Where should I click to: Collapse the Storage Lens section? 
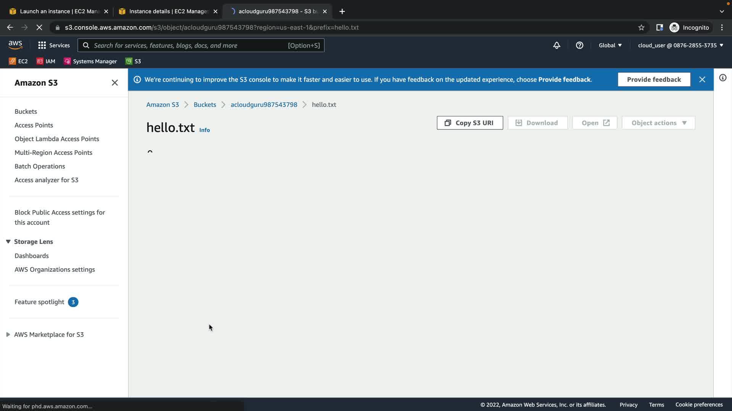click(x=8, y=242)
